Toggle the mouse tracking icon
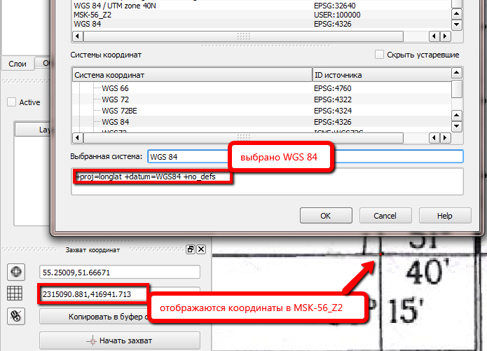 16,316
